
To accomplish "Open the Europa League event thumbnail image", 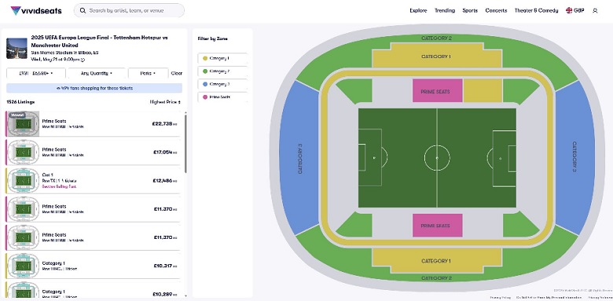I will coord(17,49).
